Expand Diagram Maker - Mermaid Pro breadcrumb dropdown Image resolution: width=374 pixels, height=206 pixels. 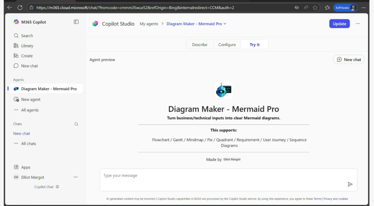click(225, 24)
